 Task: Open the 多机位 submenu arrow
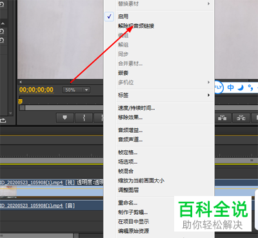tap(208, 82)
